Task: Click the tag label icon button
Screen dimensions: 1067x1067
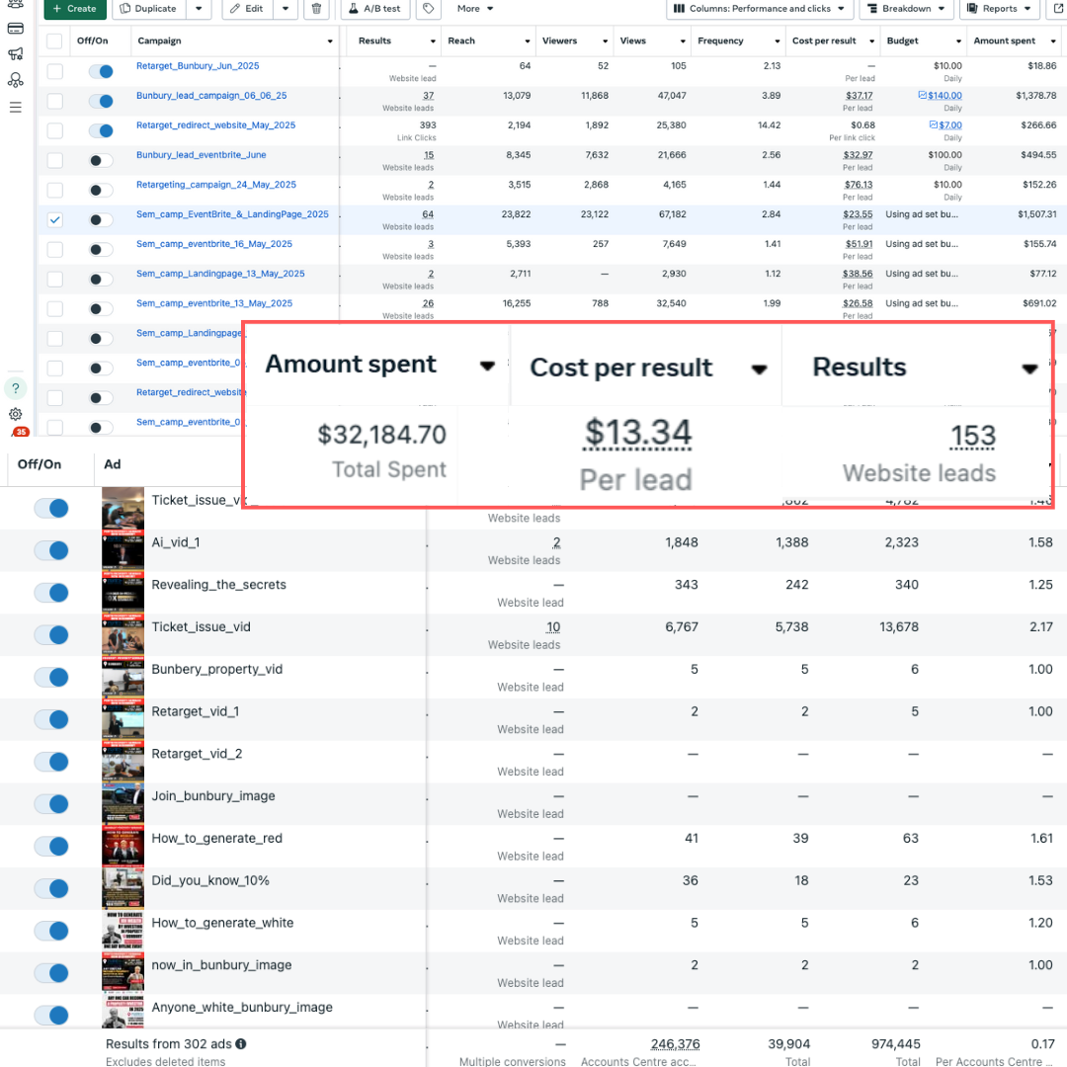Action: 428,9
